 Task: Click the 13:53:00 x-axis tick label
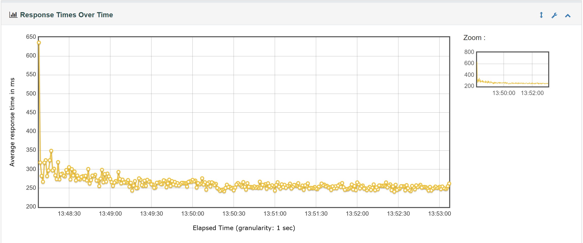click(x=439, y=214)
